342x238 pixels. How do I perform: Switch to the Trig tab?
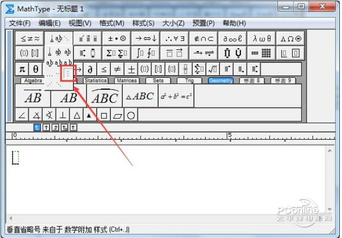[x=189, y=80]
